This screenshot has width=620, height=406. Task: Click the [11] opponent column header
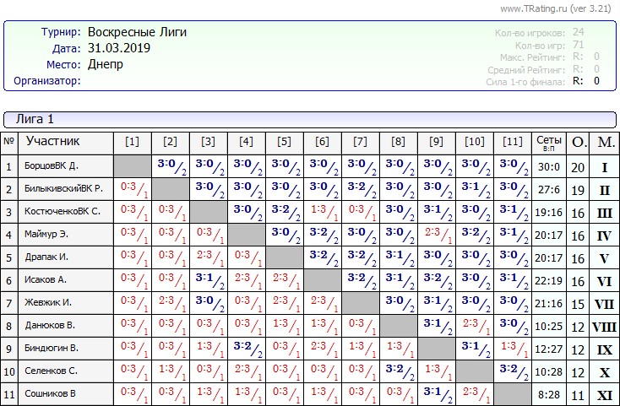point(512,142)
